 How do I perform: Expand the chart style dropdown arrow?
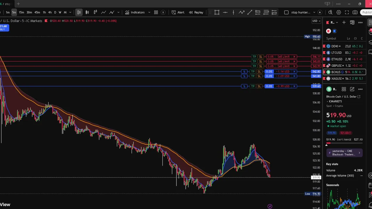click(118, 12)
